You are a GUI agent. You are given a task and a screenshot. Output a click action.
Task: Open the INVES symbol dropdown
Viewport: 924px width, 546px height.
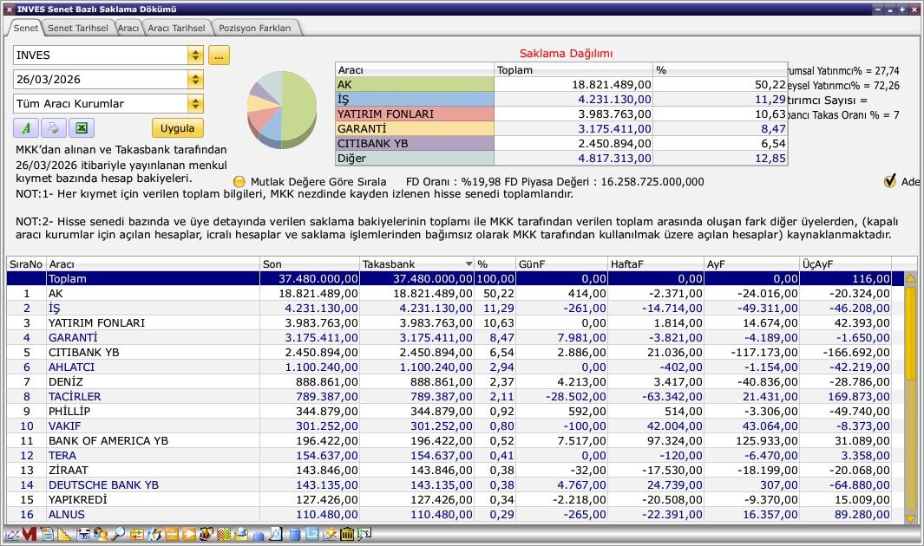point(195,55)
